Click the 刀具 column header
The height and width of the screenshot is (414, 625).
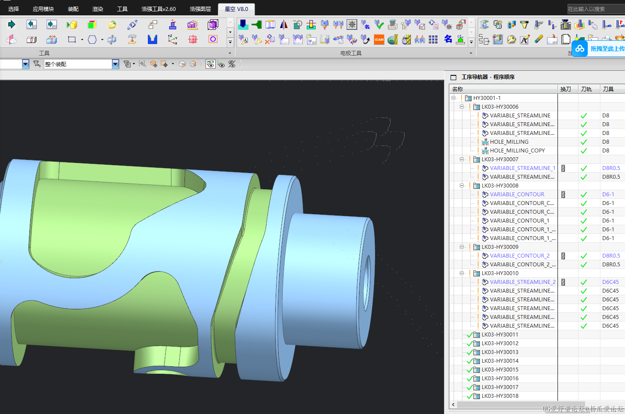tap(612, 89)
